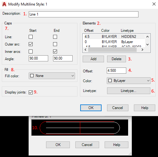Screen dimensions: 158x157
Task: Open the element Color ByLayer dropdown
Action: tap(129, 81)
